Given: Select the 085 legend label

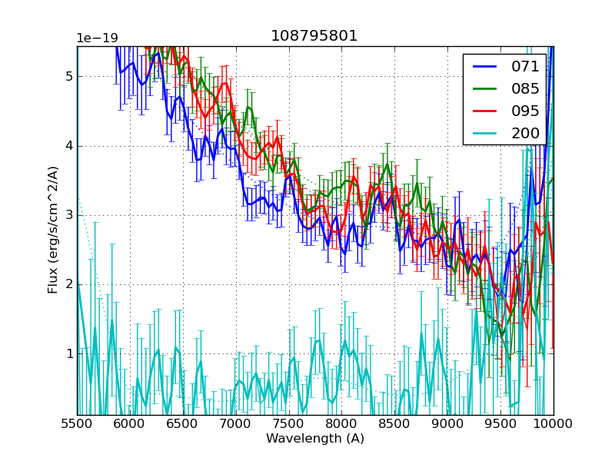Looking at the screenshot, I should point(525,88).
